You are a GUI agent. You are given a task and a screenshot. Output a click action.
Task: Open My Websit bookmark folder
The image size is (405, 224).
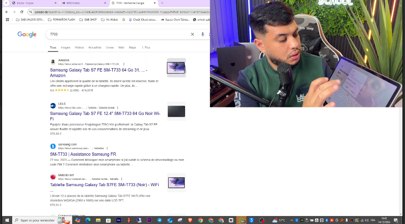109,20
